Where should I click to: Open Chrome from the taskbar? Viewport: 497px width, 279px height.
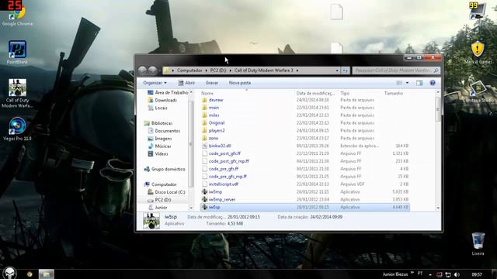(30, 274)
